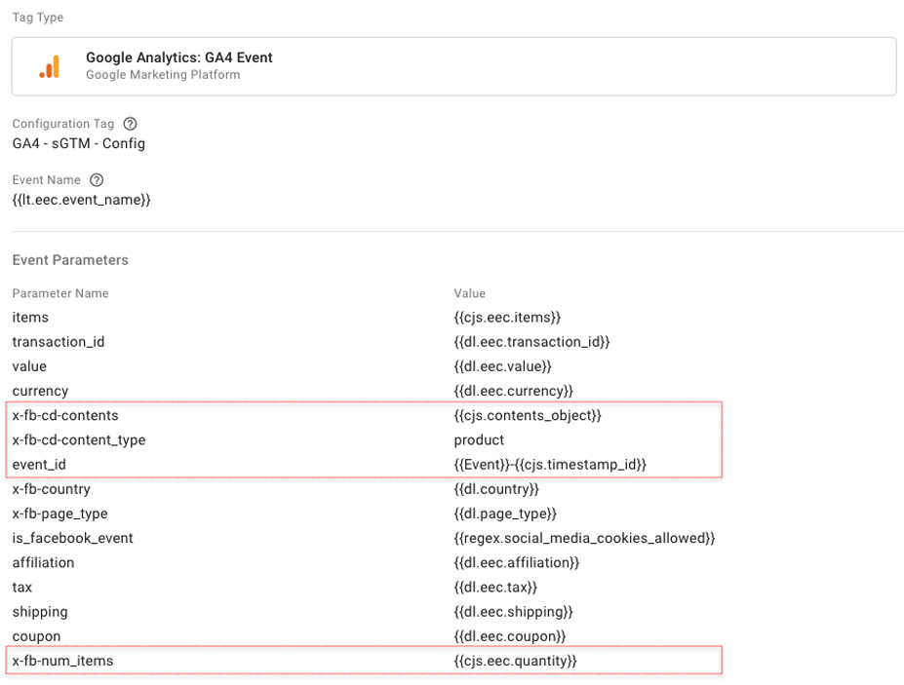The height and width of the screenshot is (685, 904).
Task: Select the items parameter row
Action: tap(363, 318)
